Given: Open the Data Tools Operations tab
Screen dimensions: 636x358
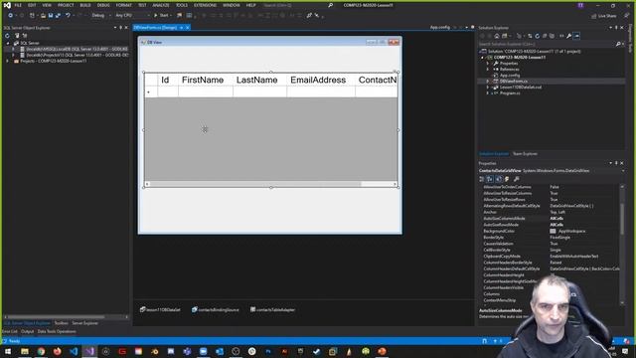Looking at the screenshot, I should [x=57, y=331].
